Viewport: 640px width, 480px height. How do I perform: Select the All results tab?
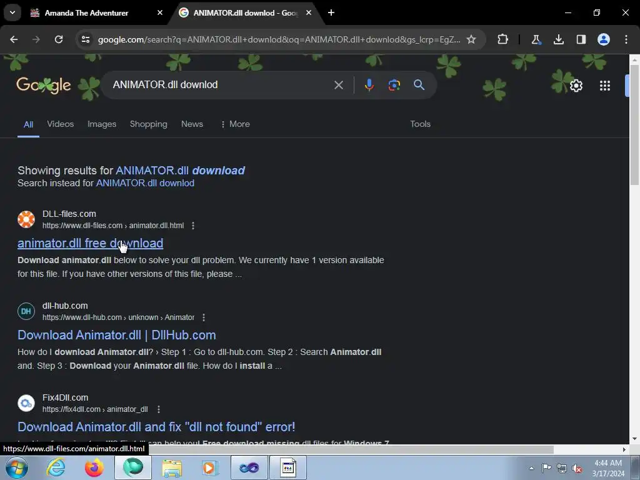28,124
